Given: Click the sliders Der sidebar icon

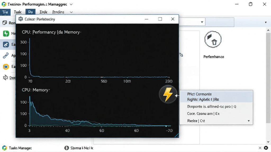Looking at the screenshot, I should 5,78.
